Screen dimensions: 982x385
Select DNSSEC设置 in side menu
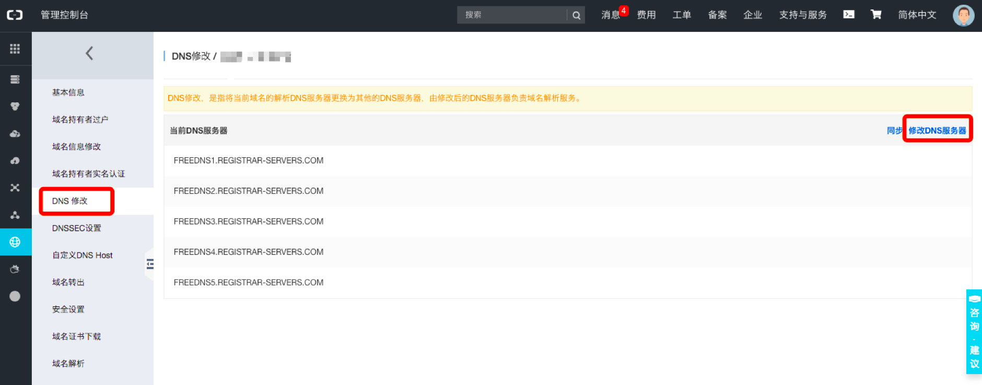point(77,228)
